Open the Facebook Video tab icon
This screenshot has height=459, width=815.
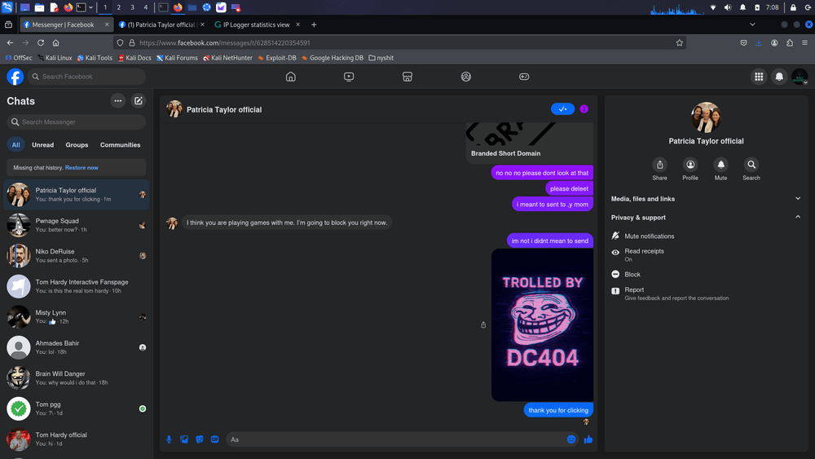click(349, 77)
